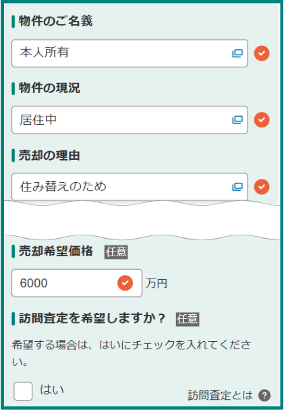This screenshot has height=410, width=284.
Task: Click the 売却の理由 section heading
Action: (x=49, y=155)
